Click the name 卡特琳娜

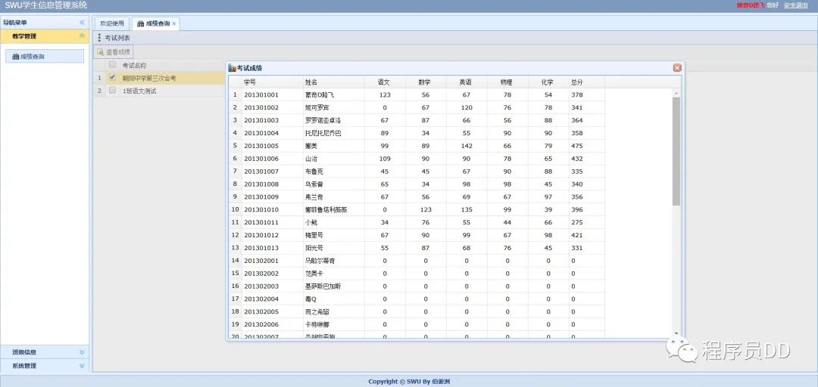coord(317,324)
